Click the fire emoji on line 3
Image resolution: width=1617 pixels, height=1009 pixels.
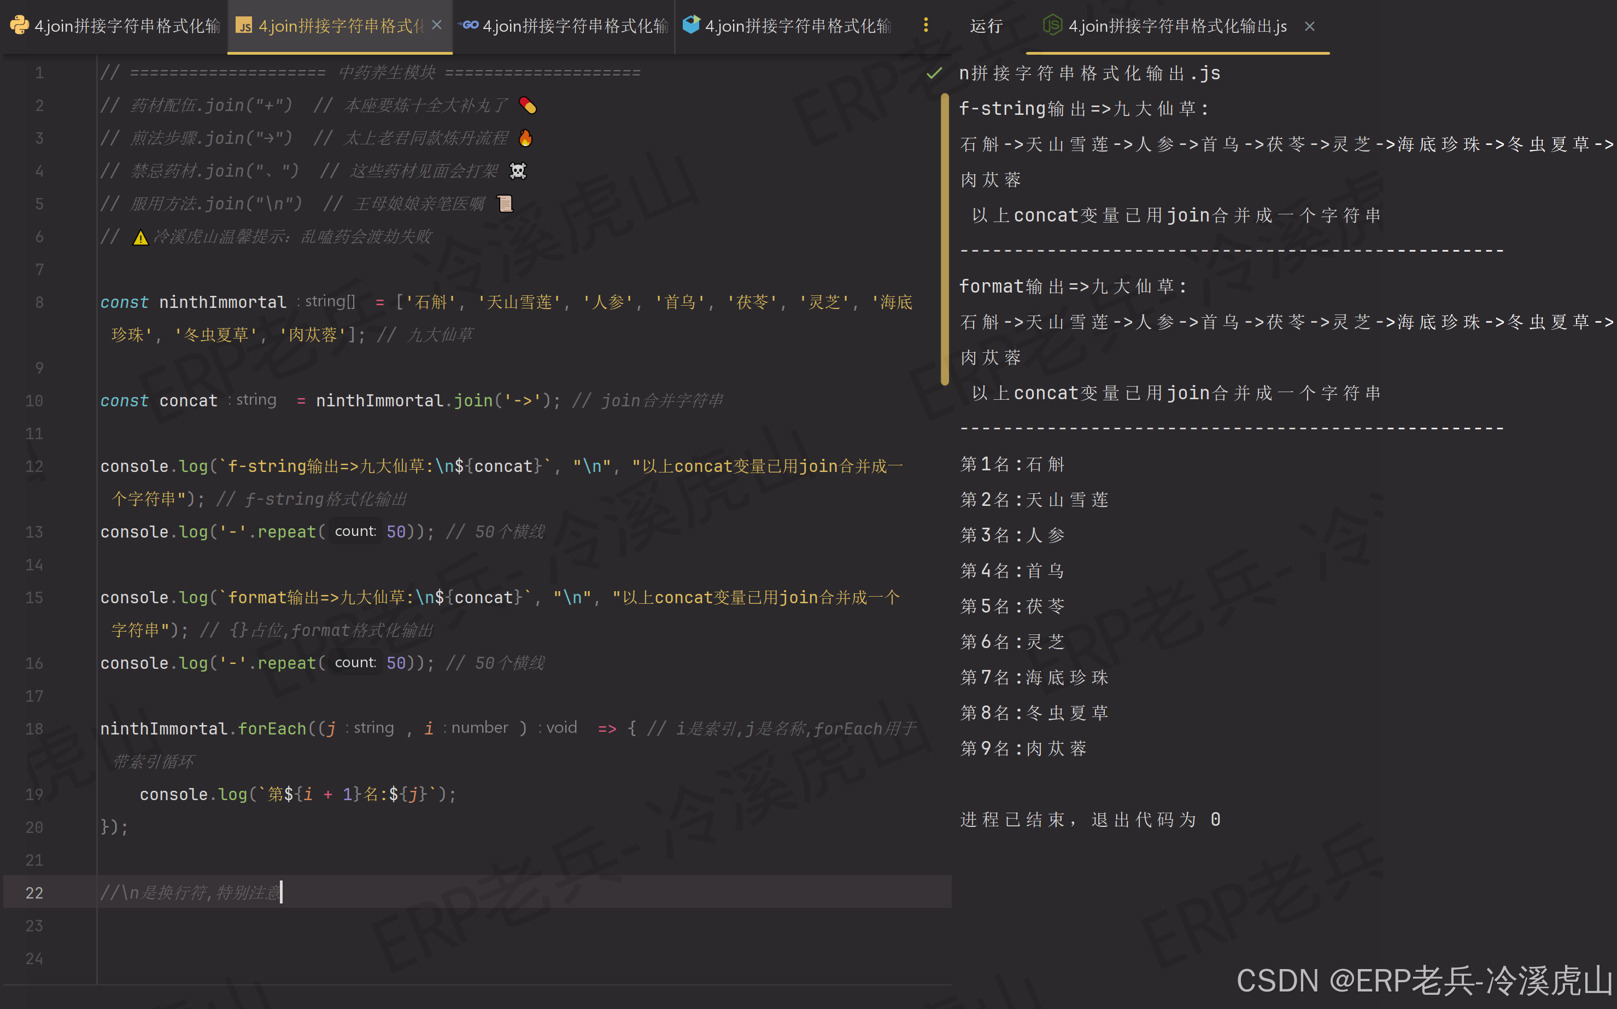pos(526,138)
